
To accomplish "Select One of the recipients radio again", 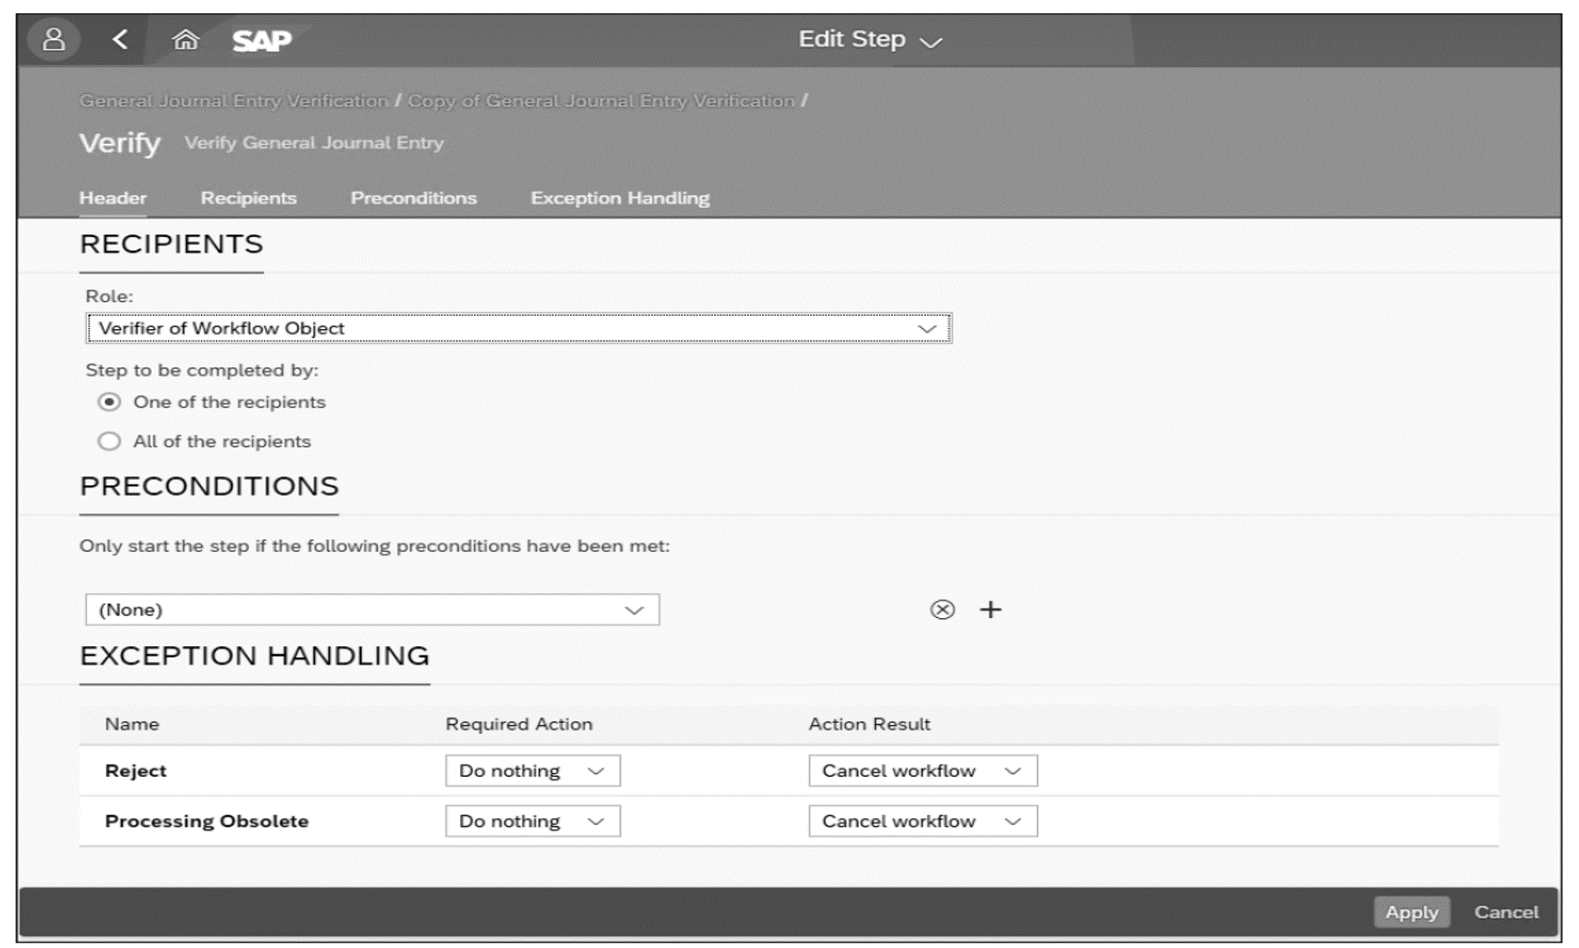I will [x=109, y=401].
